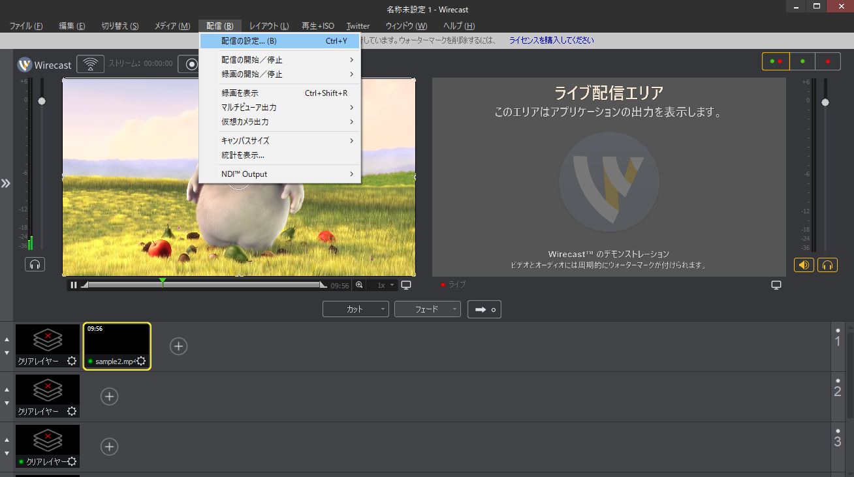Toggle headphone monitoring on the left meter
The width and height of the screenshot is (854, 477).
(35, 264)
